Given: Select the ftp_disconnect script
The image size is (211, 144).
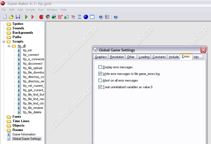Looking at the screenshot, I should [x=33, y=64].
